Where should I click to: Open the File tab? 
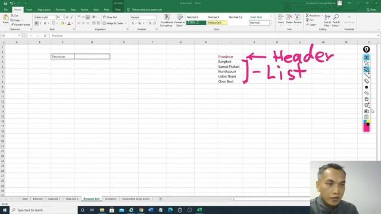coord(5,10)
